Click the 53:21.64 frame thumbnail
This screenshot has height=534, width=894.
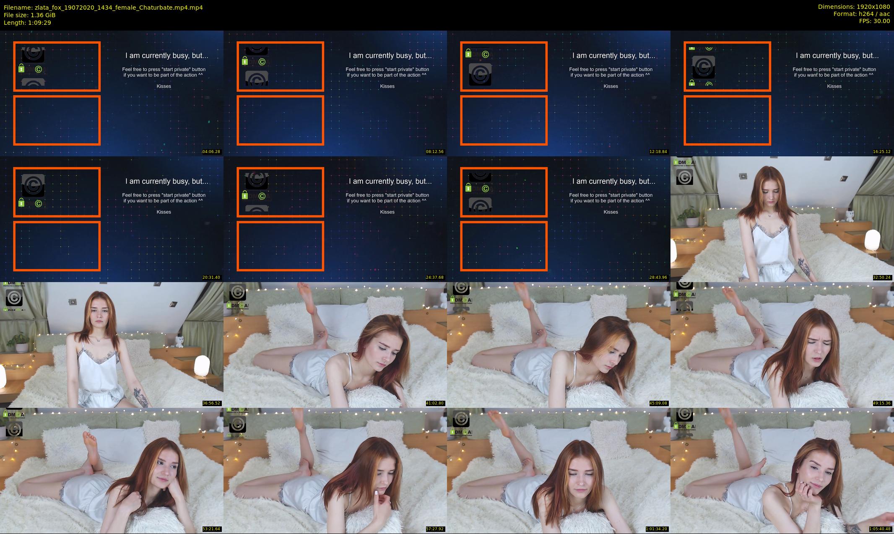(112, 470)
